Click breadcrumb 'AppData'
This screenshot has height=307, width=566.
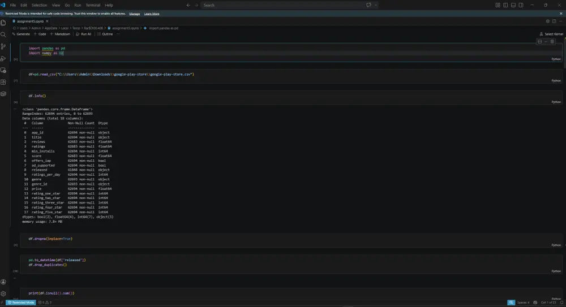point(51,28)
